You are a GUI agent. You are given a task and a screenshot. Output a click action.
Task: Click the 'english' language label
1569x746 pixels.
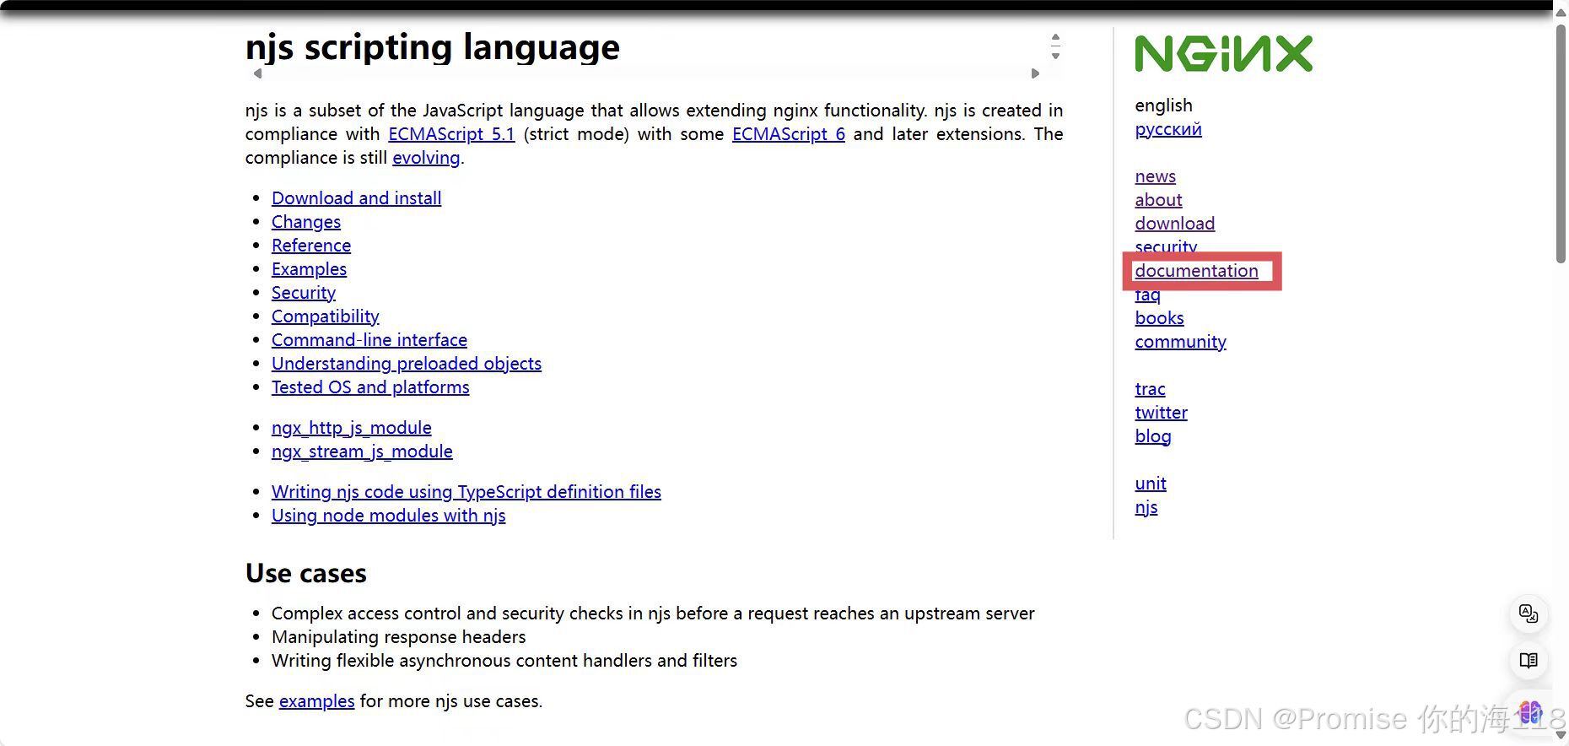tap(1163, 105)
